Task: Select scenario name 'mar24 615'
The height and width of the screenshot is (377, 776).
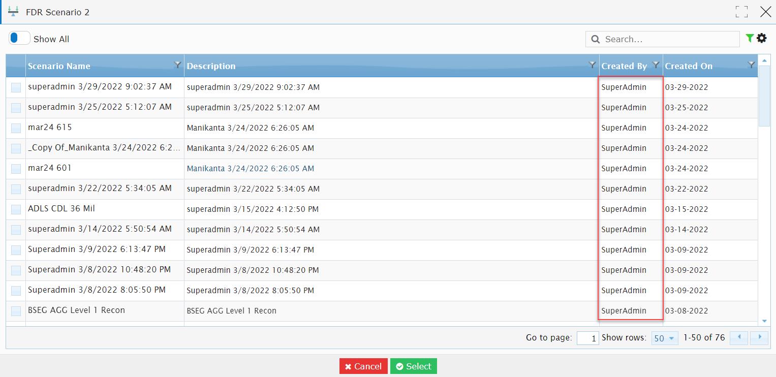Action: pyautogui.click(x=50, y=127)
